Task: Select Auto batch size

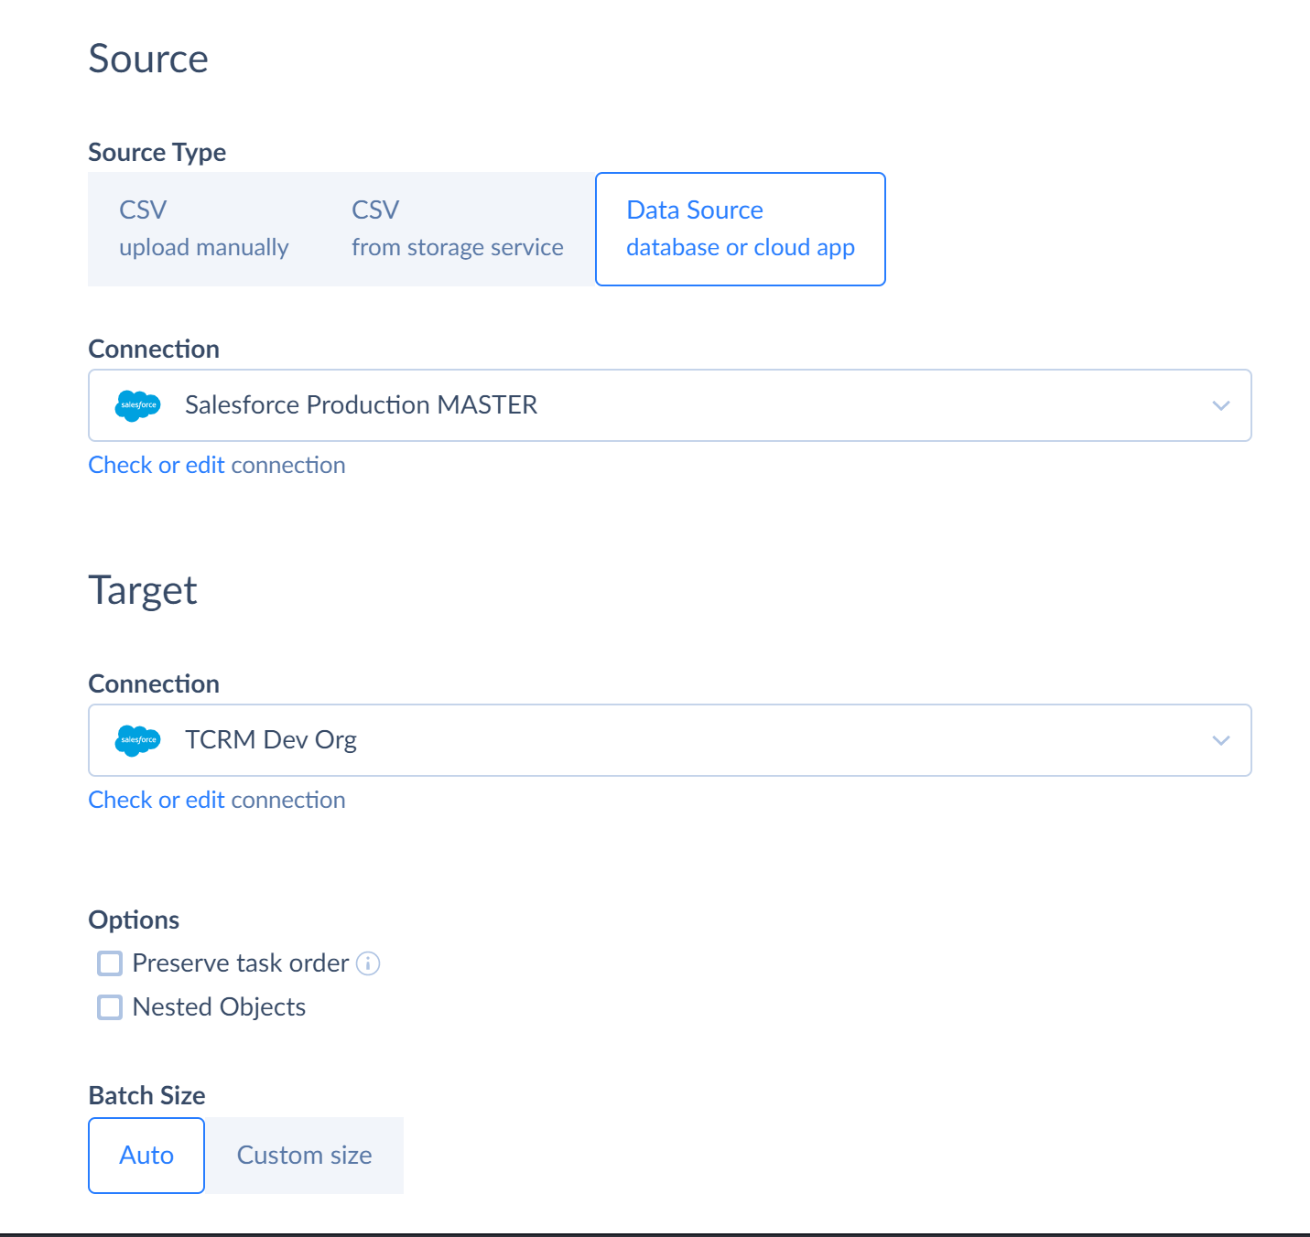Action: tap(146, 1155)
